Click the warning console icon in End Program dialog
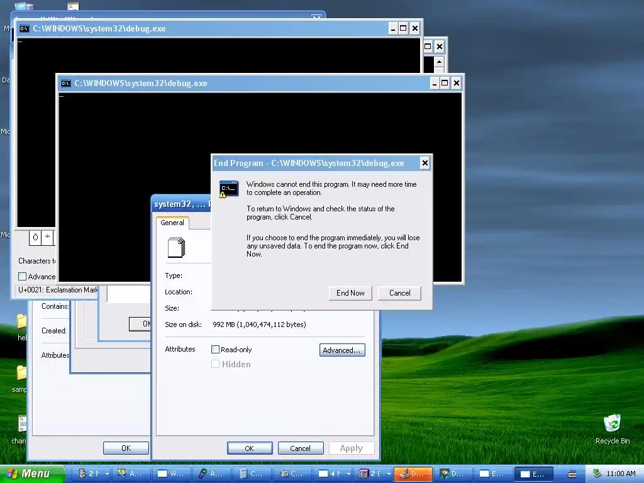The image size is (644, 483). pyautogui.click(x=228, y=189)
